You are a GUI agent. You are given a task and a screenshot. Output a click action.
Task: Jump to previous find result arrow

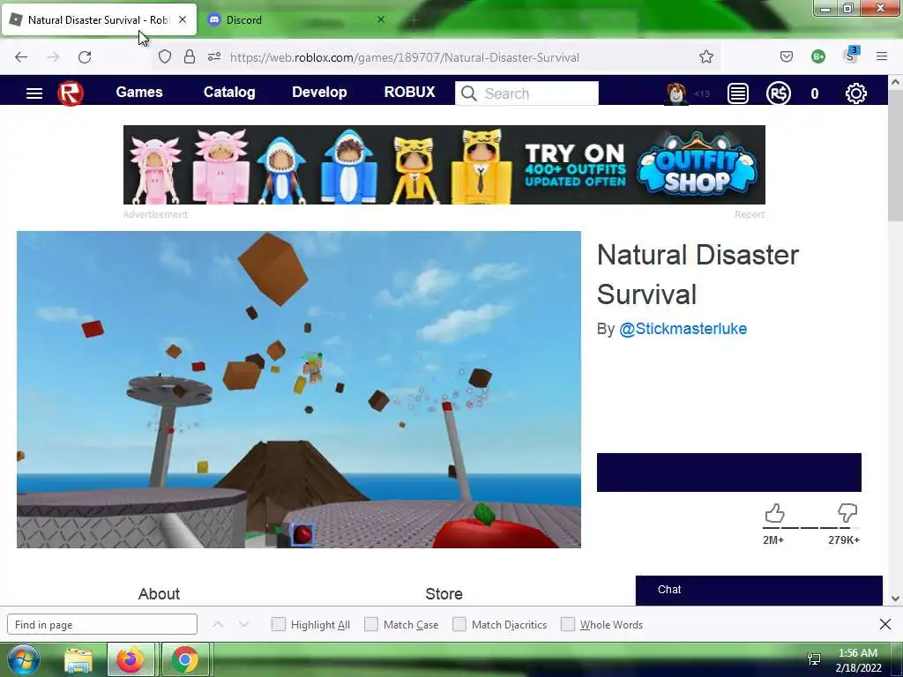pyautogui.click(x=218, y=624)
